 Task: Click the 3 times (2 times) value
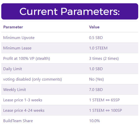[x=104, y=59]
